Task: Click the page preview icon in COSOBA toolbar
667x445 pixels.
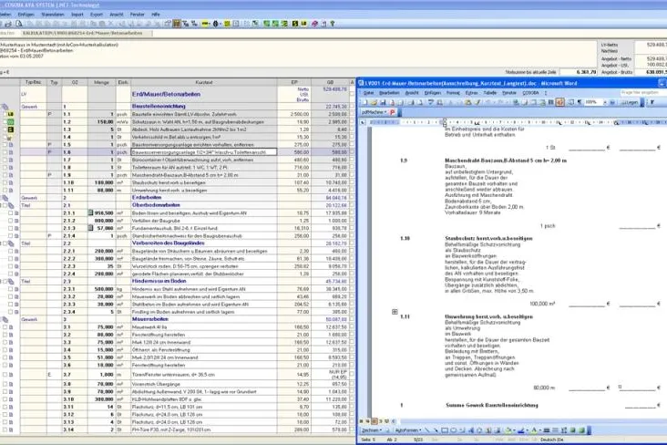Action: tap(19, 24)
